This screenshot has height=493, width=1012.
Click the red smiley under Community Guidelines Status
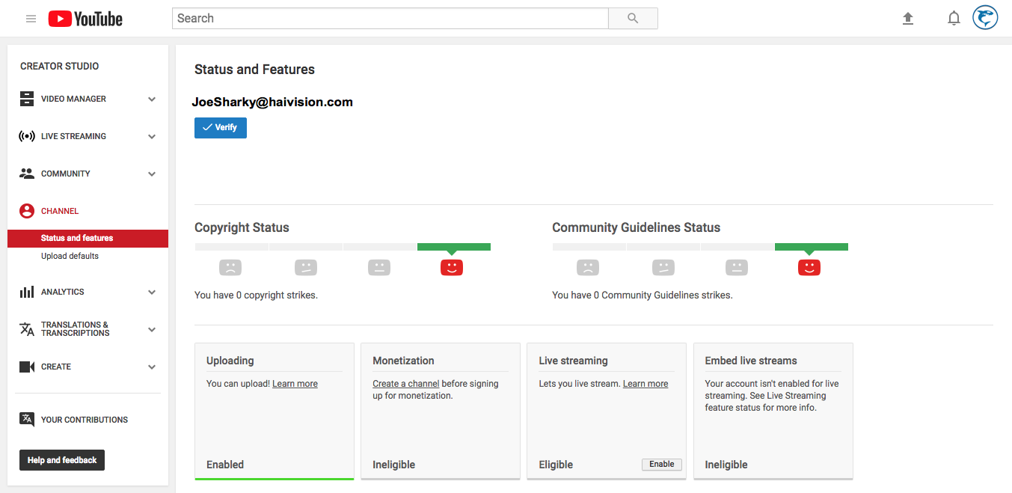[x=809, y=267]
